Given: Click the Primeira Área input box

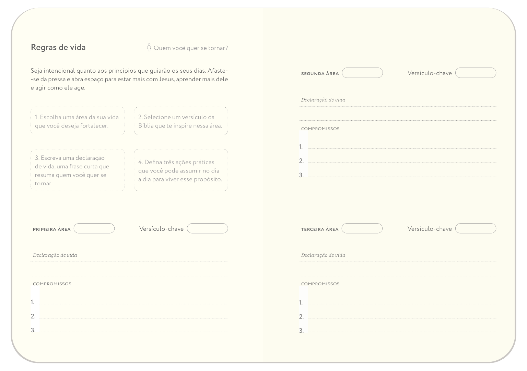Looking at the screenshot, I should (94, 228).
